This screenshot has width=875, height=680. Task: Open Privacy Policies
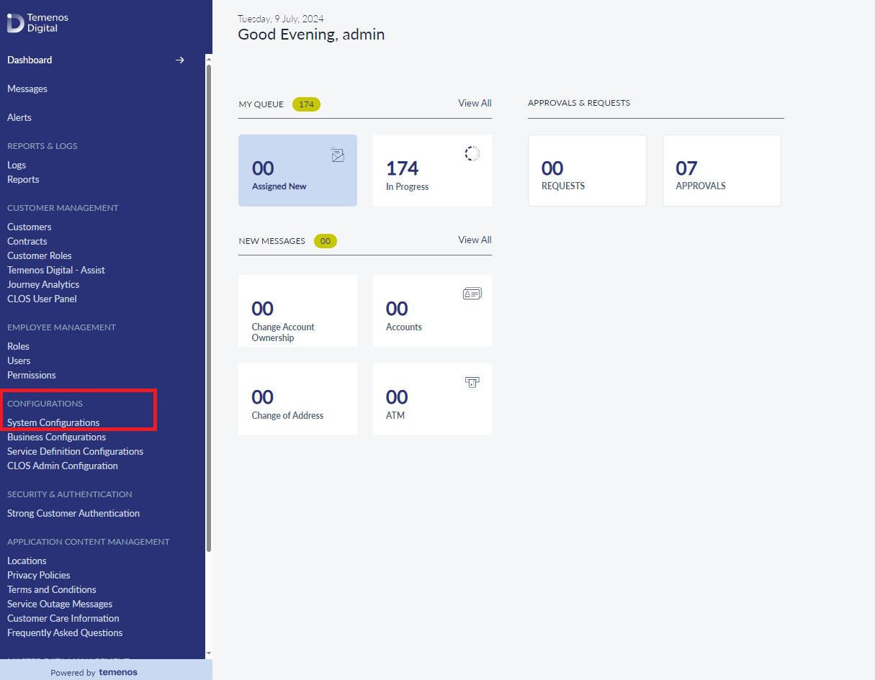(x=39, y=575)
